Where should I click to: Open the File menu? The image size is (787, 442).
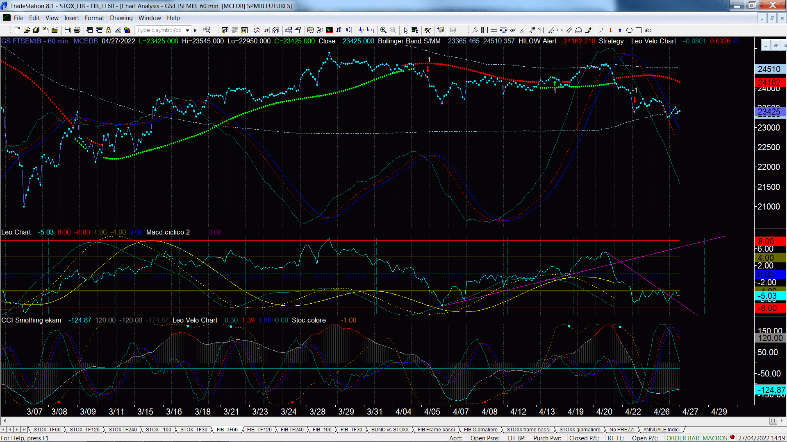(x=18, y=18)
